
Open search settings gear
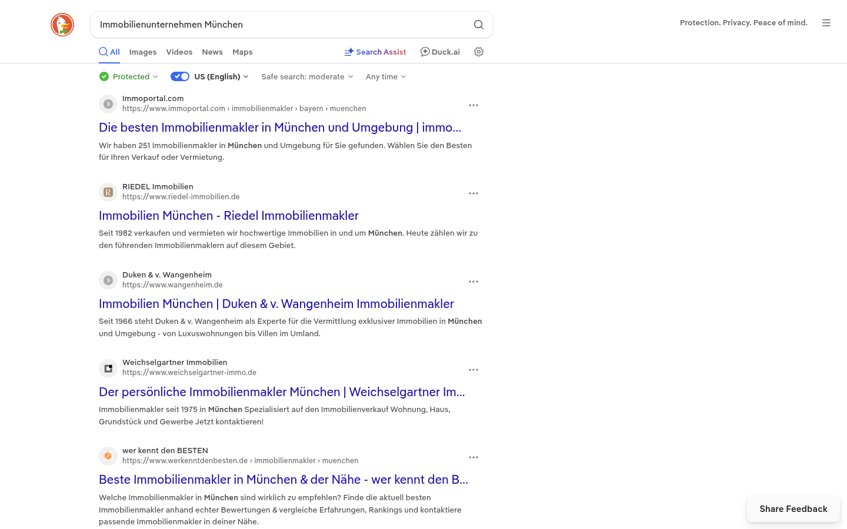pyautogui.click(x=479, y=52)
